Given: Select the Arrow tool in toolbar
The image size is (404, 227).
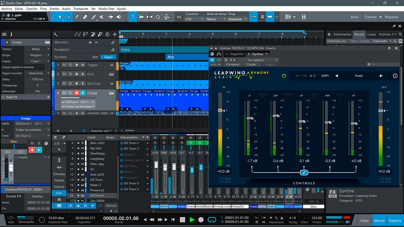Looking at the screenshot, I should click(60, 16).
